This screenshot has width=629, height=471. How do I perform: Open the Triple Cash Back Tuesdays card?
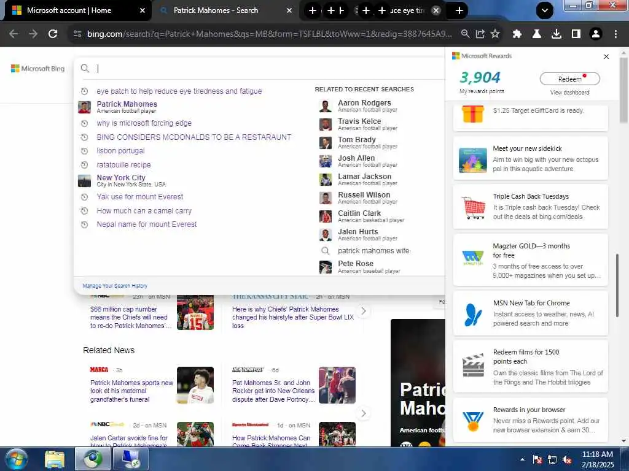click(x=530, y=207)
